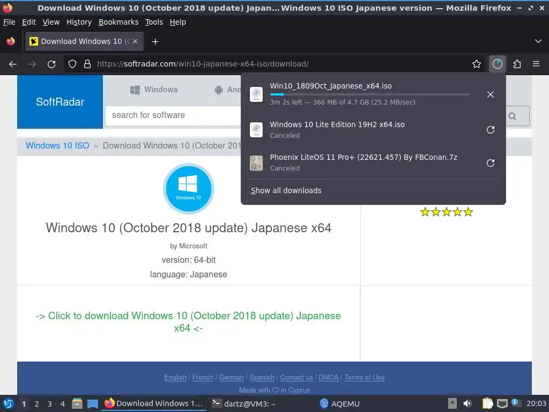Click the five-star rating
Screen dimensions: 549x412
(x=447, y=212)
